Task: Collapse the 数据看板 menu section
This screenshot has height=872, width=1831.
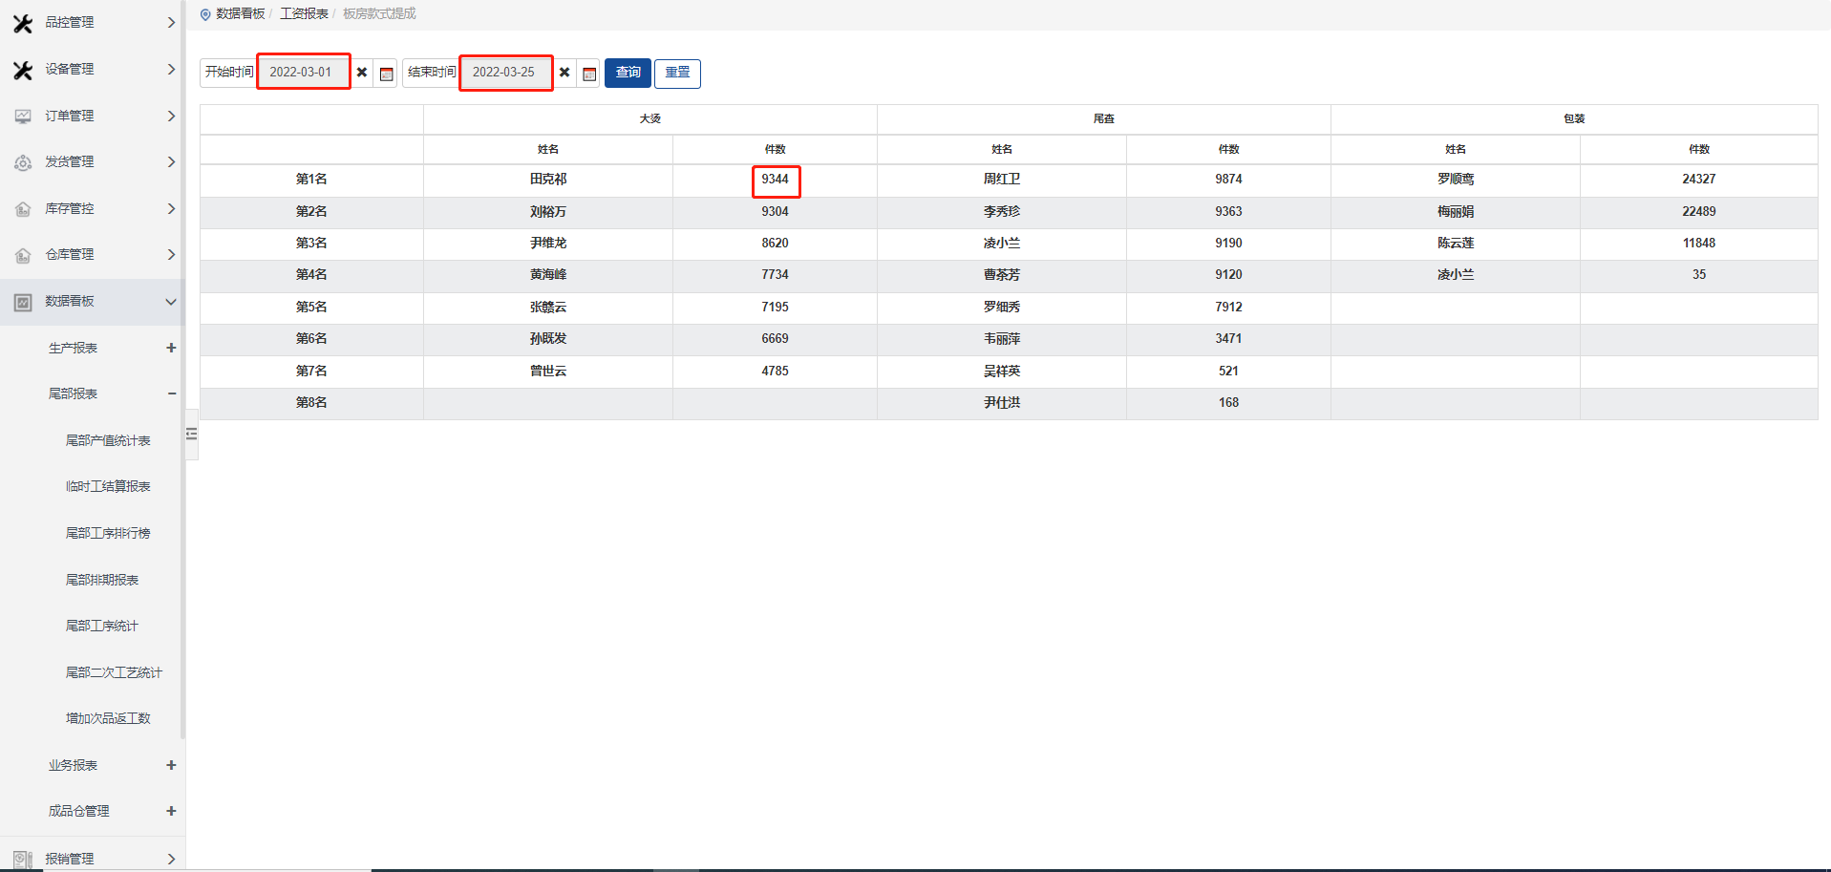Action: coord(171,302)
